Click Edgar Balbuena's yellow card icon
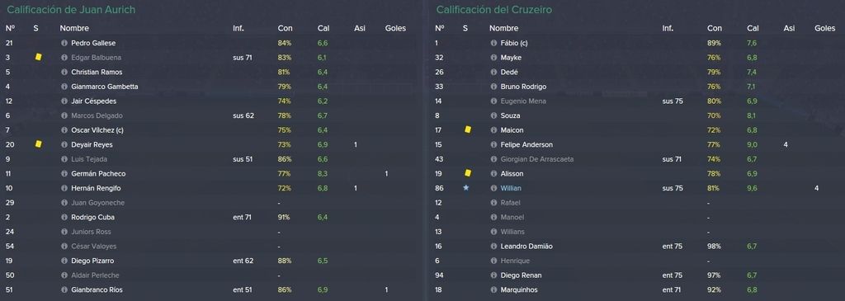845x301 pixels. pos(38,57)
